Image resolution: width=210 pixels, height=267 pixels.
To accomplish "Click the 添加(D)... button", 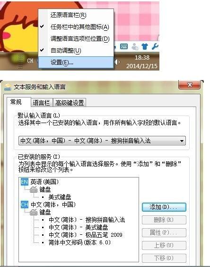I will [164, 207].
